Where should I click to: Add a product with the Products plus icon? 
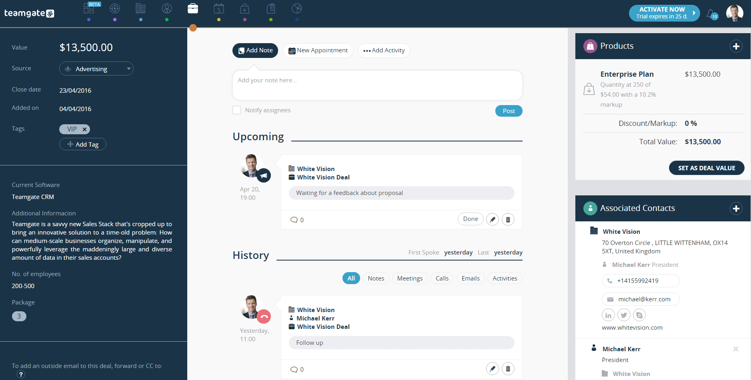(x=736, y=46)
